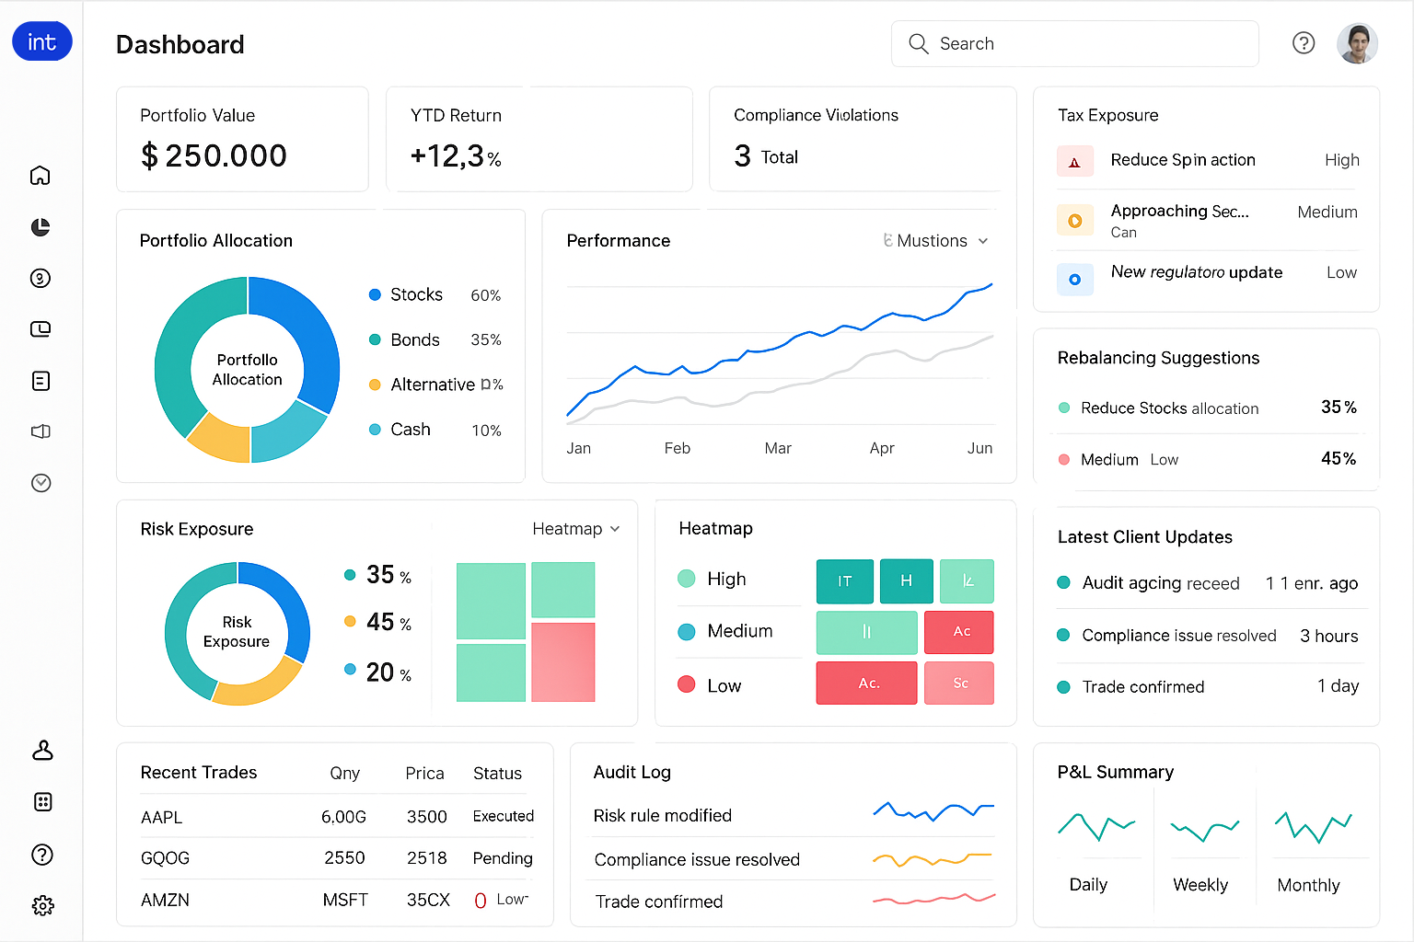Open the Compliance issue resolved update
This screenshot has width=1414, height=942.
1178,636
